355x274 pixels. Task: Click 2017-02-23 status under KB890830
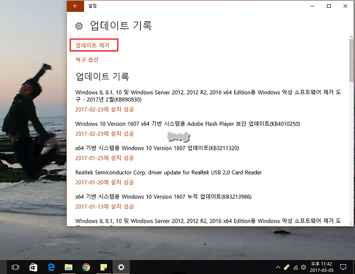point(105,109)
